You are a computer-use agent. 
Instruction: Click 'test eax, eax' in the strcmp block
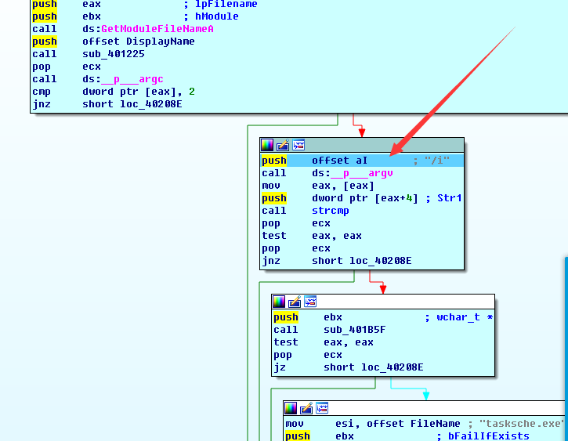point(312,236)
